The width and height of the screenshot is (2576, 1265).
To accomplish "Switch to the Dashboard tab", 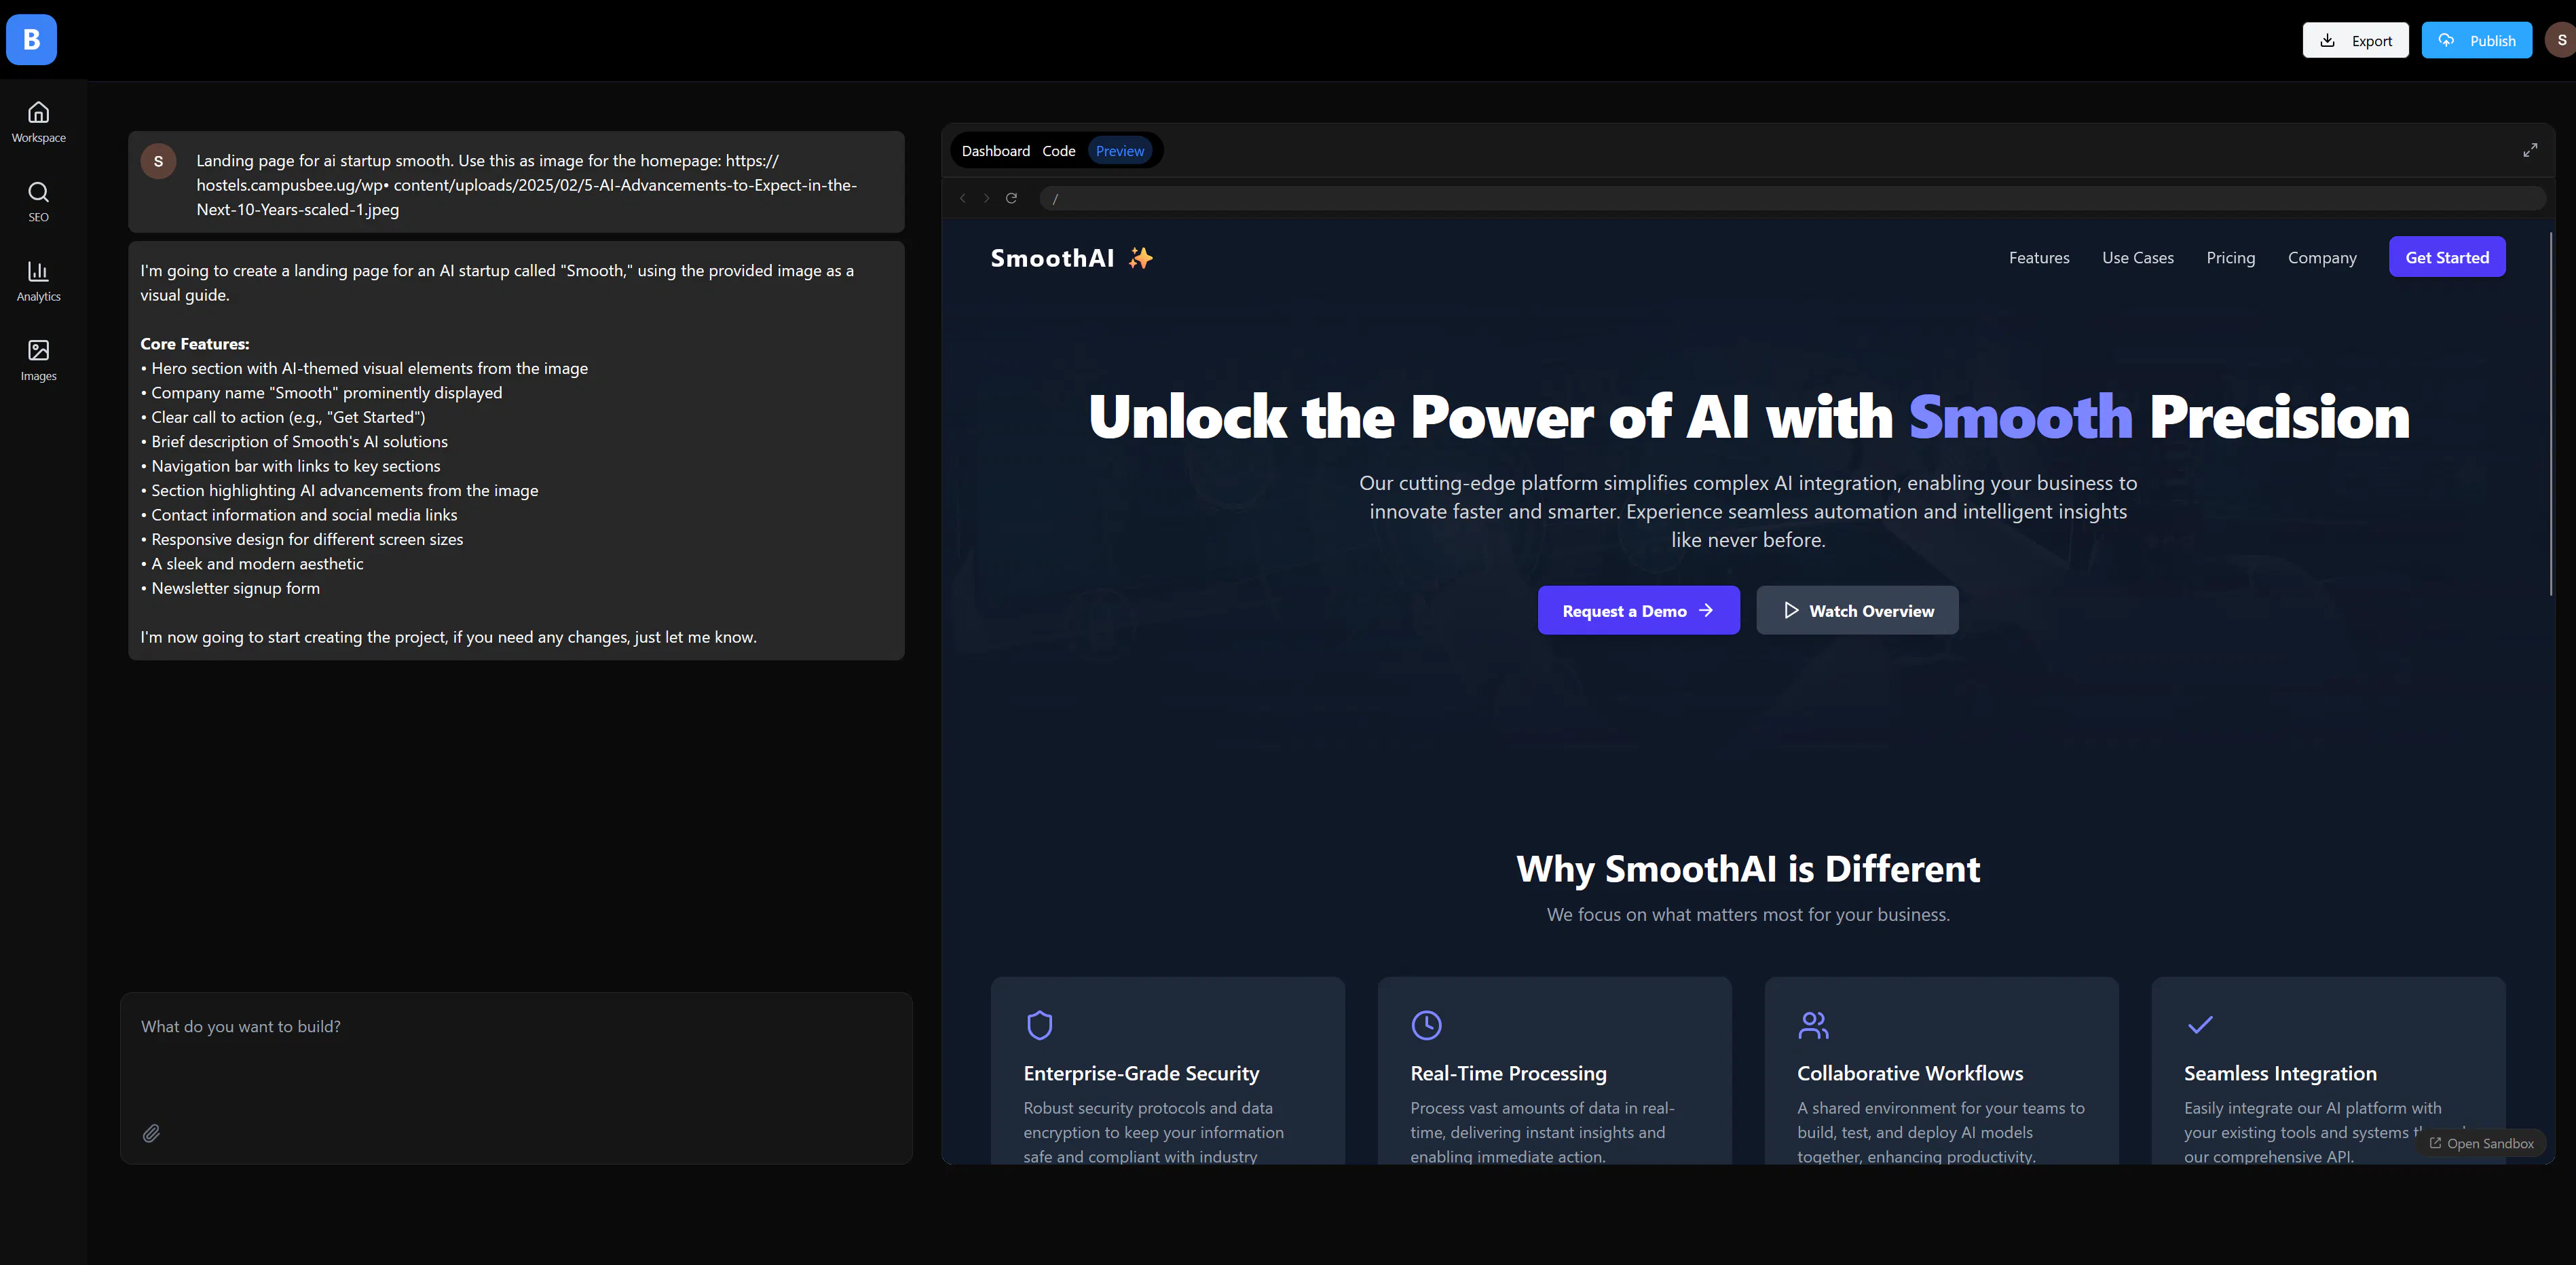I will pyautogui.click(x=996, y=151).
